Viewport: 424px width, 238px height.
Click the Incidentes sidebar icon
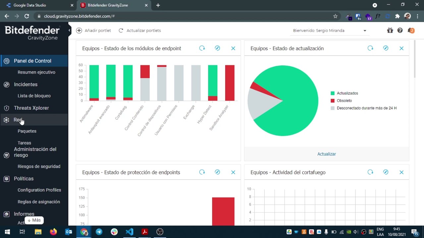coord(6,85)
